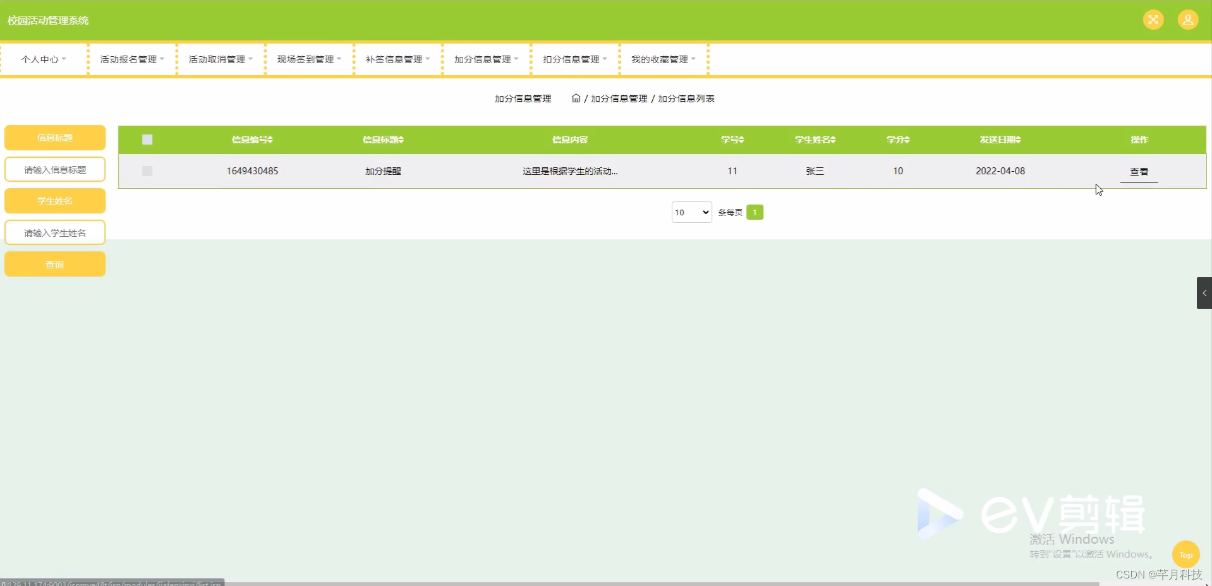Viewport: 1212px width, 586px height.
Task: Expand the 活动取消管理 dropdown
Action: 219,59
